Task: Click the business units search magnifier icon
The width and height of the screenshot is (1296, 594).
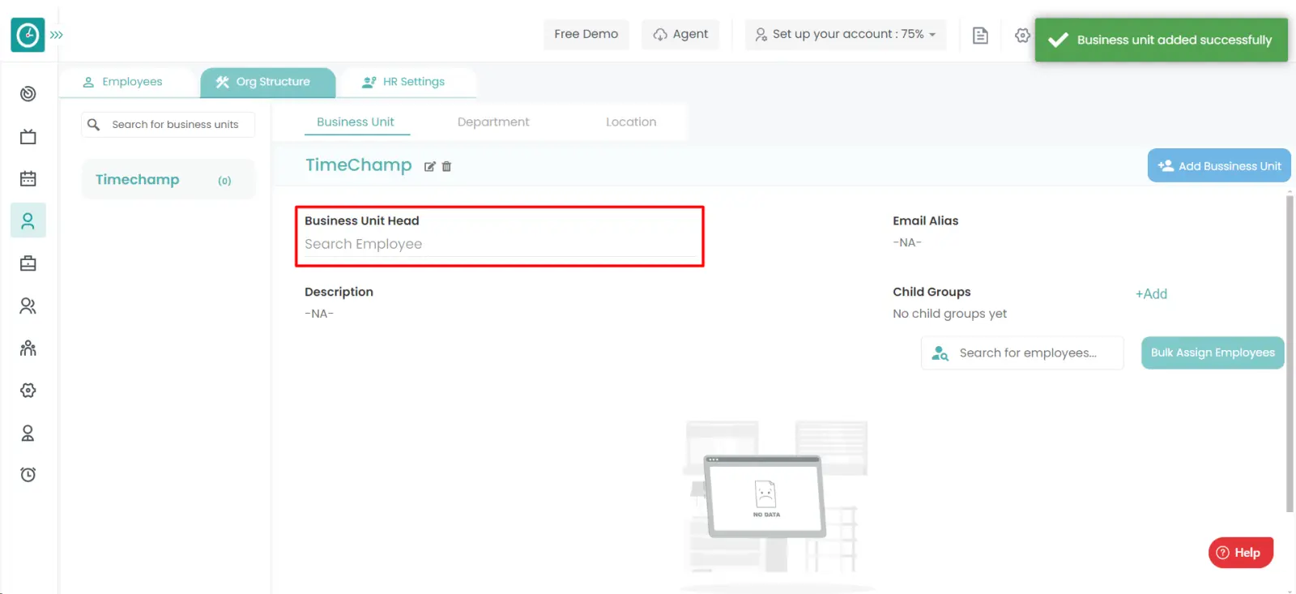Action: click(x=94, y=125)
